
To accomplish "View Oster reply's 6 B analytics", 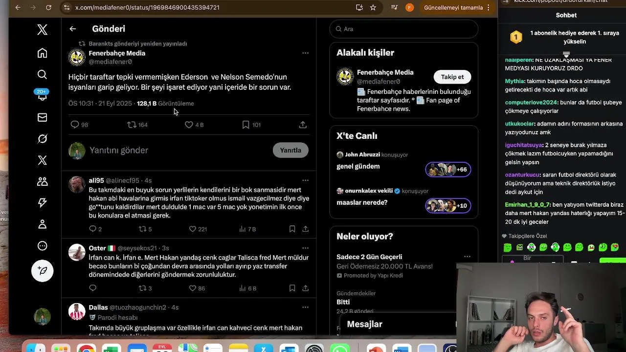I will [247, 288].
